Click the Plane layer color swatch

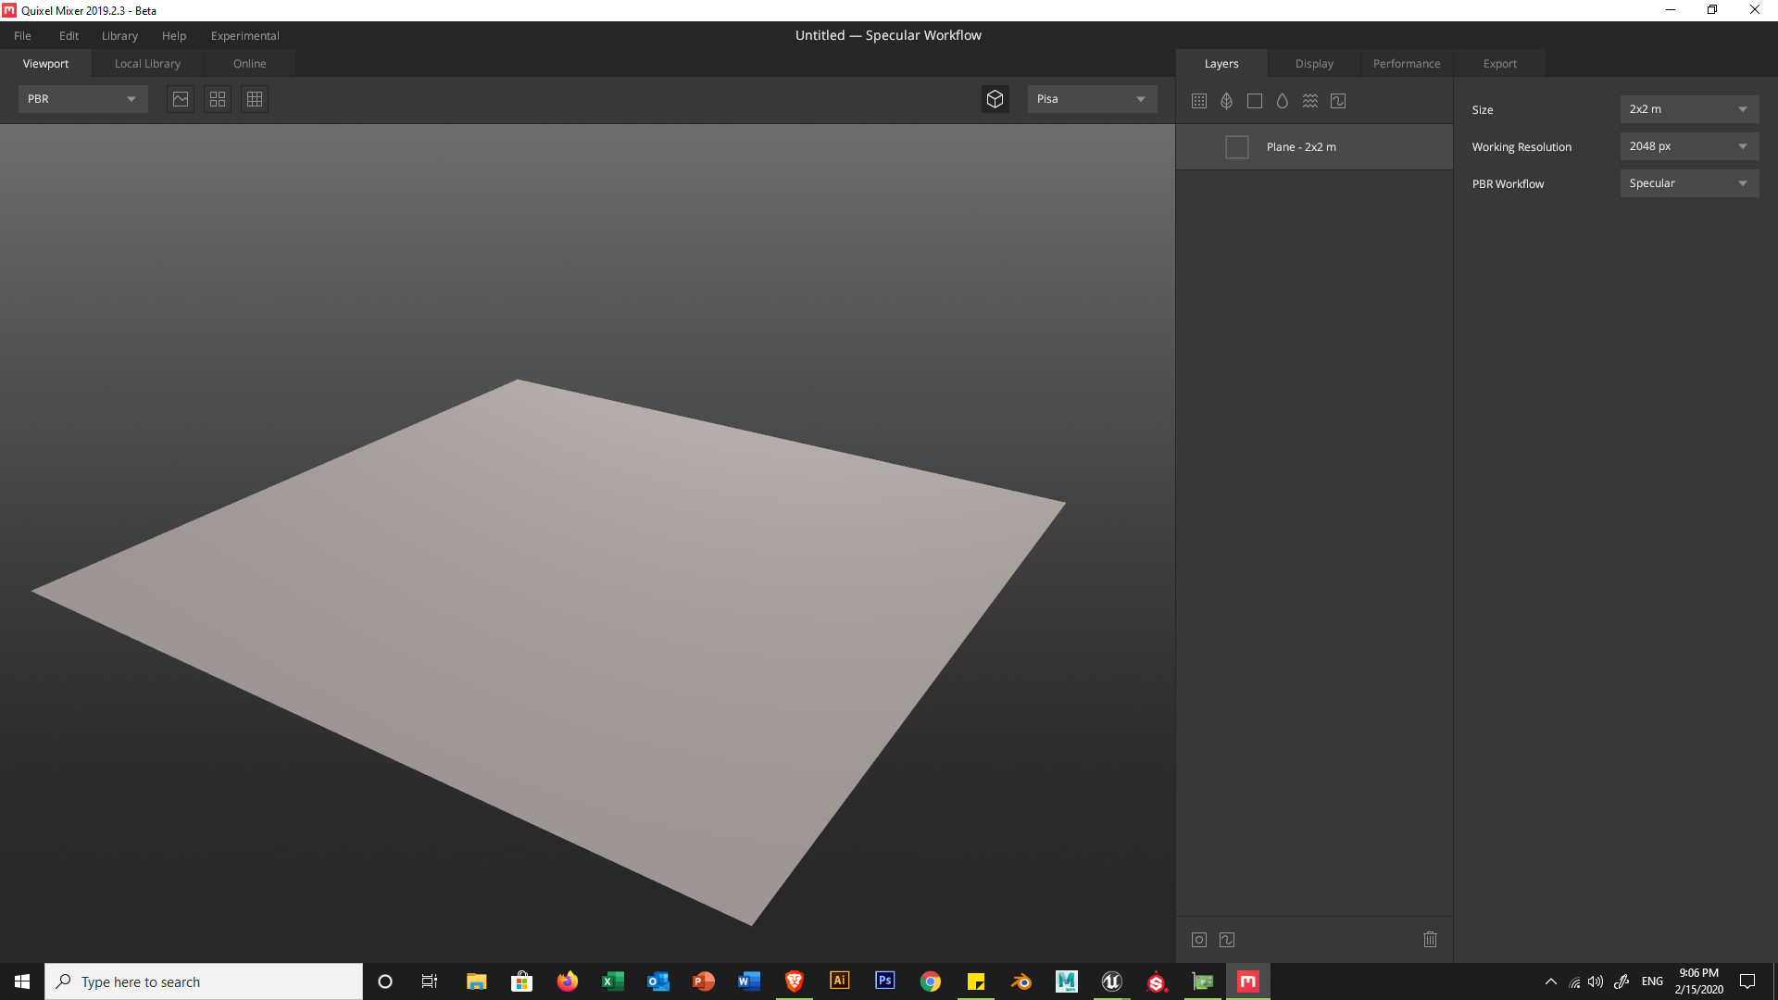1236,147
